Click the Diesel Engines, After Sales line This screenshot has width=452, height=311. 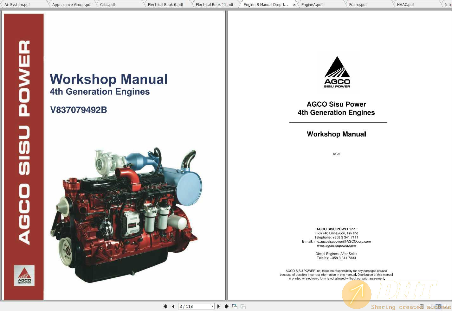click(336, 254)
